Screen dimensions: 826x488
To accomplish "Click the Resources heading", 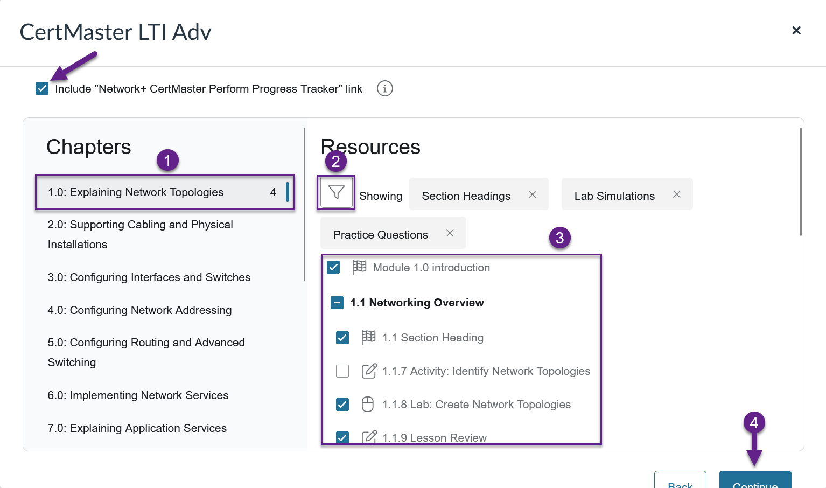I will click(370, 147).
